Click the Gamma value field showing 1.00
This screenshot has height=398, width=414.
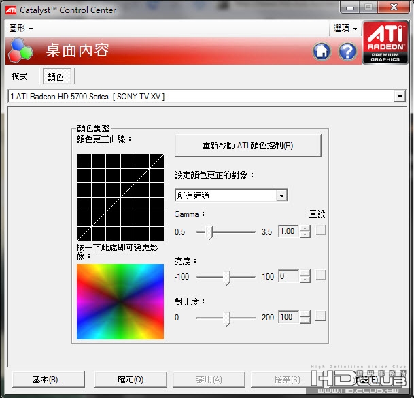point(289,231)
